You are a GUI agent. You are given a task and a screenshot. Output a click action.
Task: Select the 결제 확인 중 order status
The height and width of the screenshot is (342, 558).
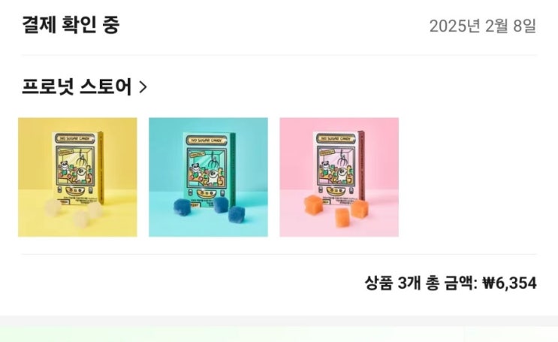[71, 25]
